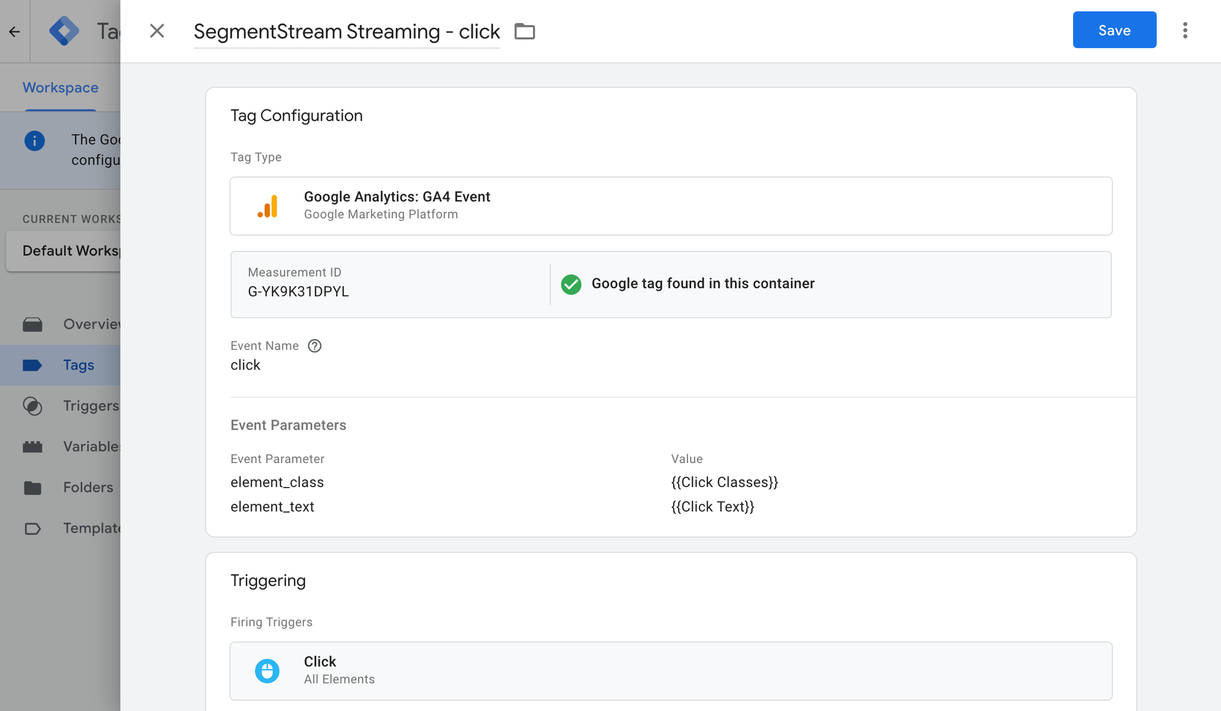Click the Google Marketing Platform subtitle
The height and width of the screenshot is (711, 1221).
pos(381,215)
